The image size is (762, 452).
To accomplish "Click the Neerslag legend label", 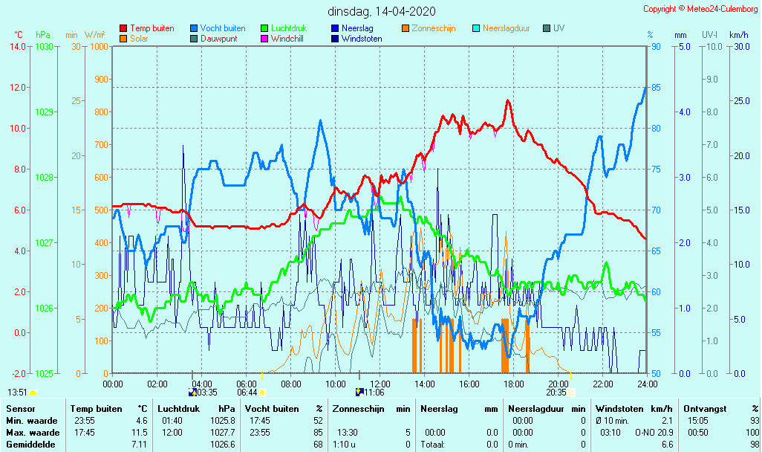I will pos(357,28).
